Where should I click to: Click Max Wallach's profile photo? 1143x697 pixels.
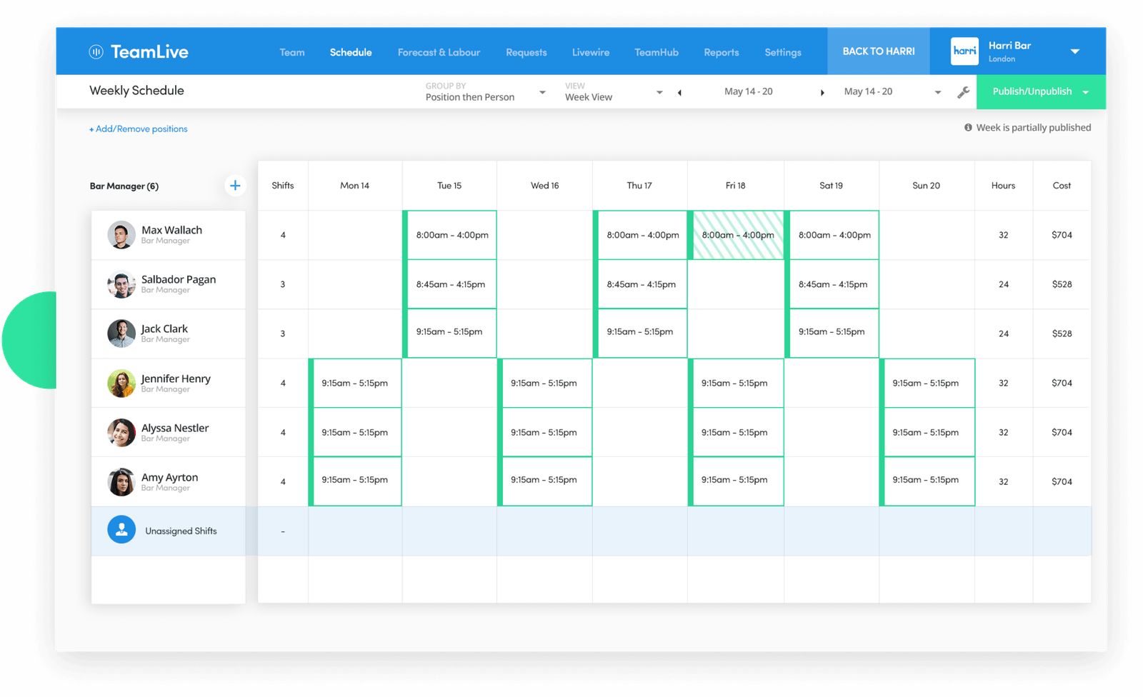click(121, 235)
